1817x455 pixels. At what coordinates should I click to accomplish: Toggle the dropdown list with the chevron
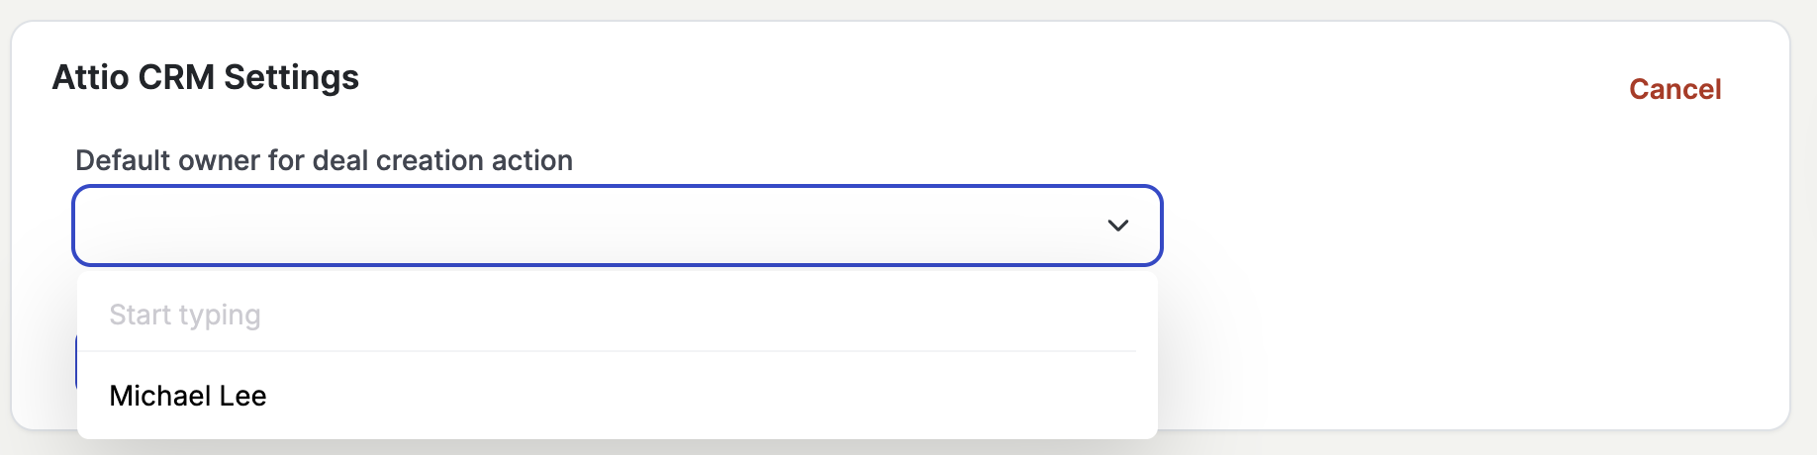click(x=1117, y=226)
